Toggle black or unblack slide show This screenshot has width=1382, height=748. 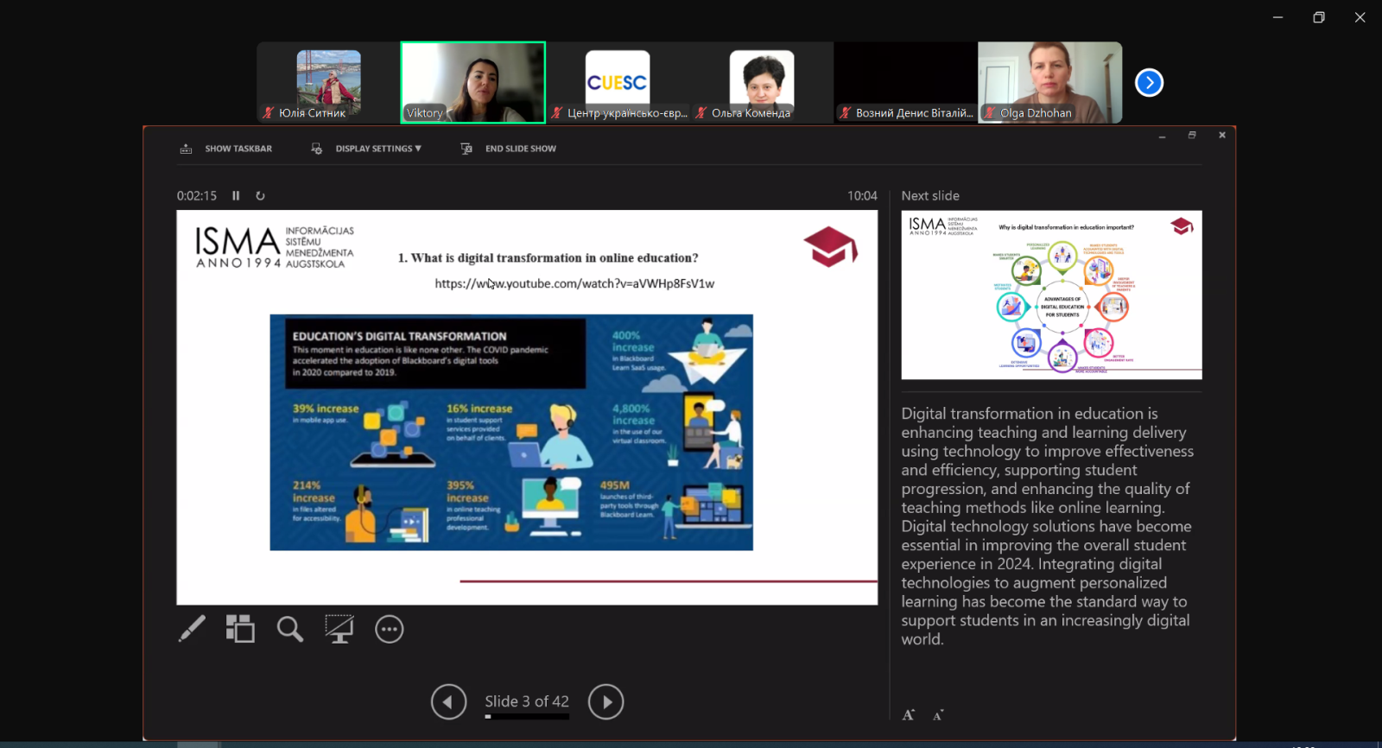(x=339, y=629)
